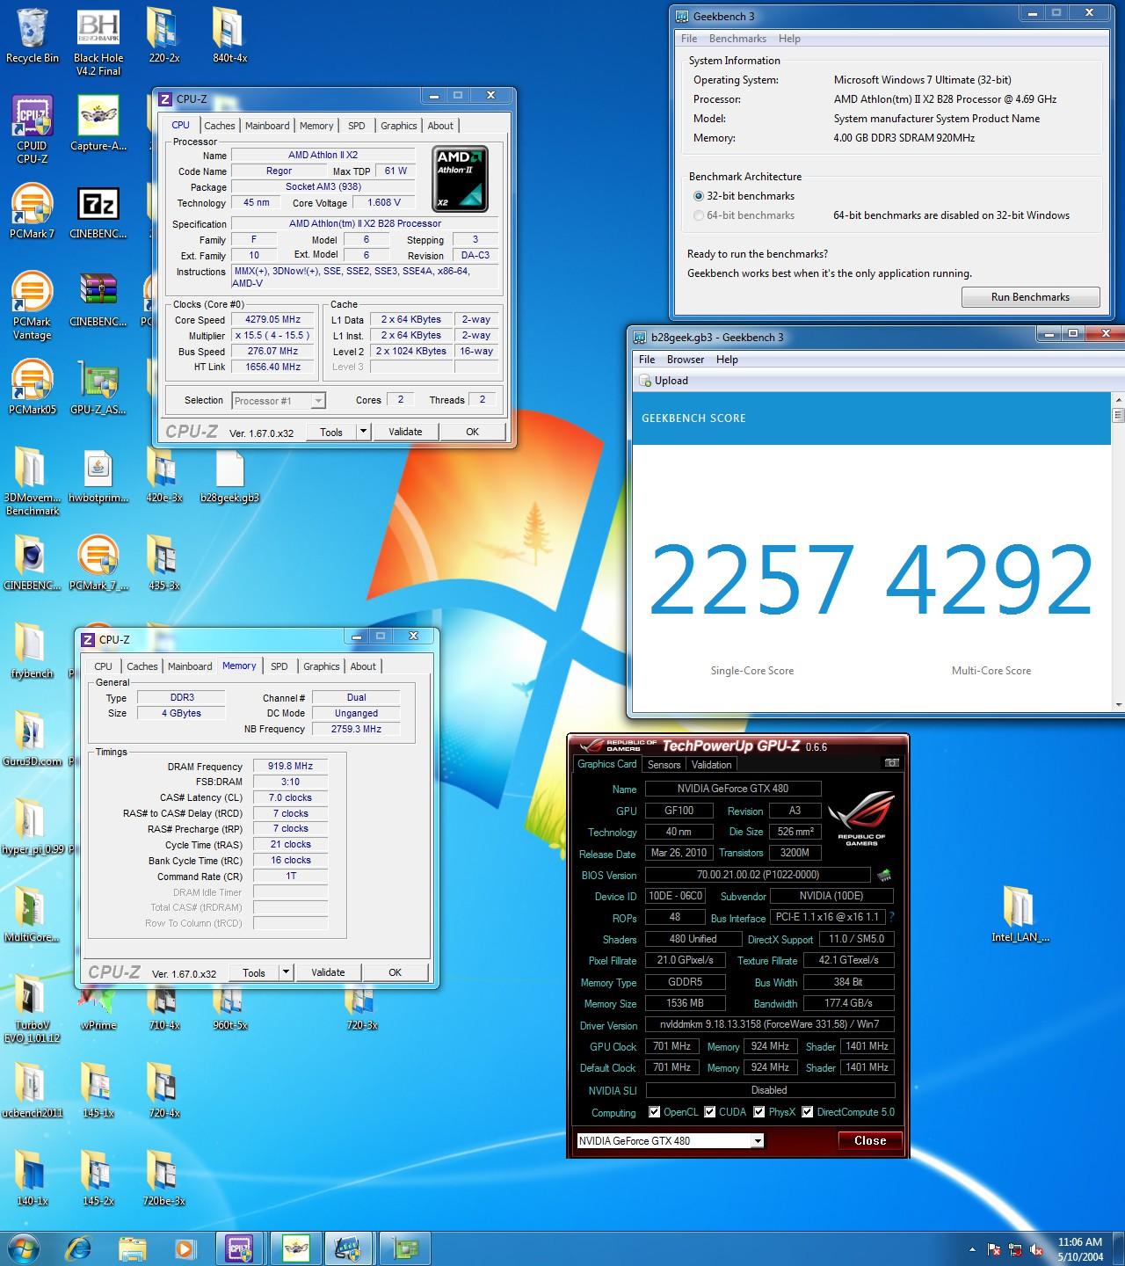This screenshot has width=1125, height=1266.
Task: Open Benchmarks menu in Geekbench 3
Action: 737,39
